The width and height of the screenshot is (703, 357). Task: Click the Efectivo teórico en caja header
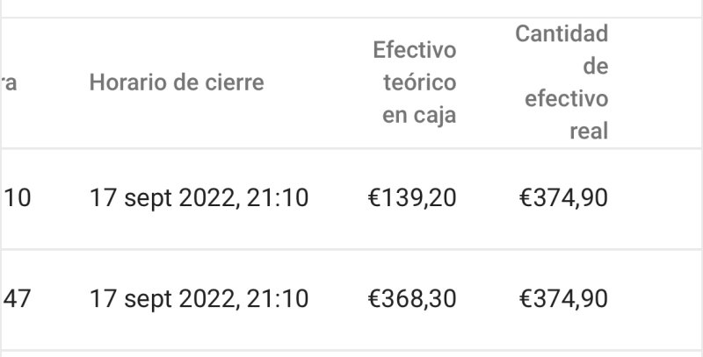coord(414,83)
